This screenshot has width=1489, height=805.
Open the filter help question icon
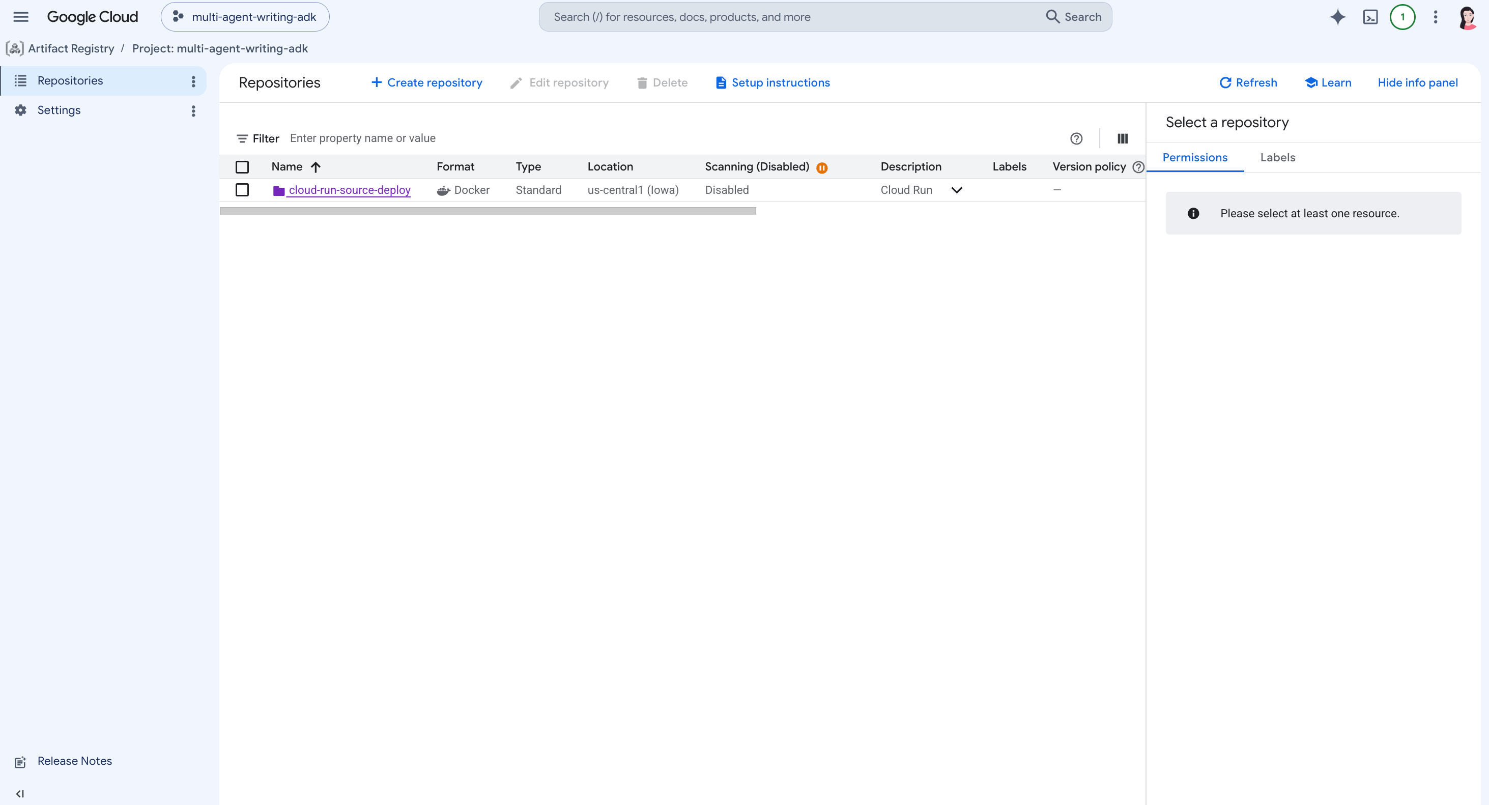point(1076,139)
